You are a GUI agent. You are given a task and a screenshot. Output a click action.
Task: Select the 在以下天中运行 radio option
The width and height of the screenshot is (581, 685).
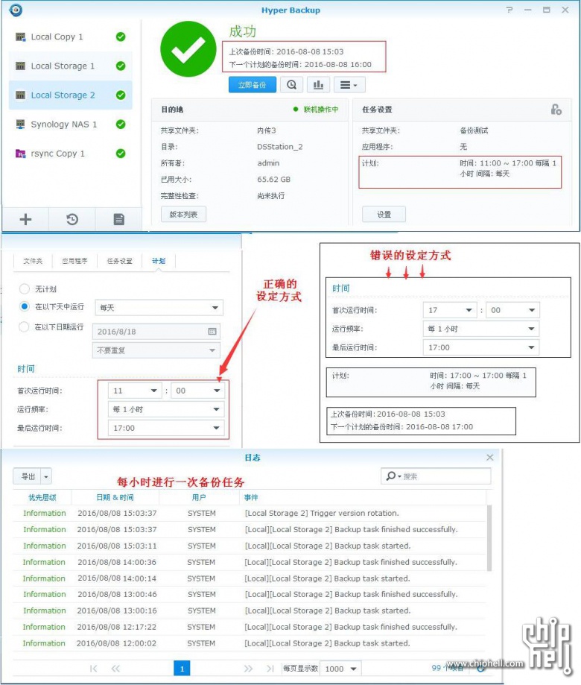[25, 306]
